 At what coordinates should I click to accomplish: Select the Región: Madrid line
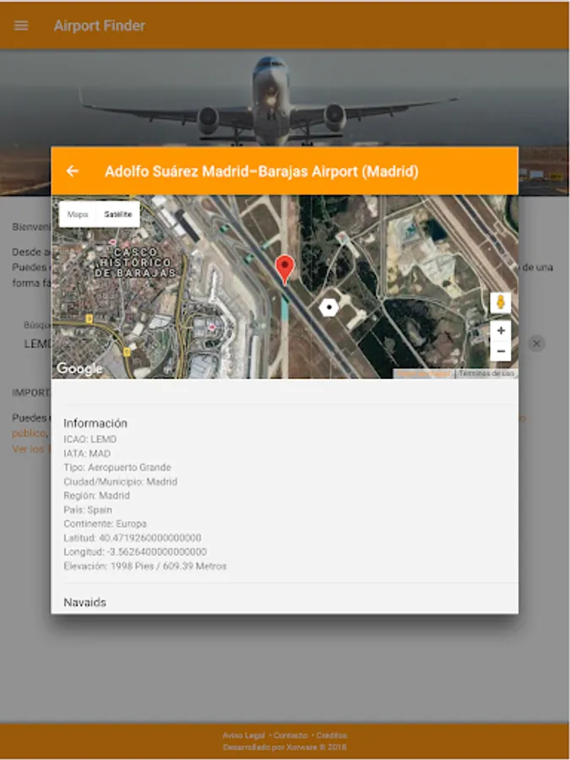[96, 496]
